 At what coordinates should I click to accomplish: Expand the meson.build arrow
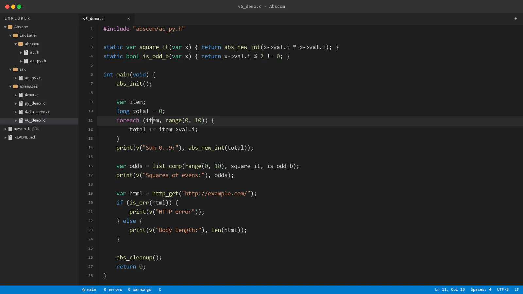5,129
